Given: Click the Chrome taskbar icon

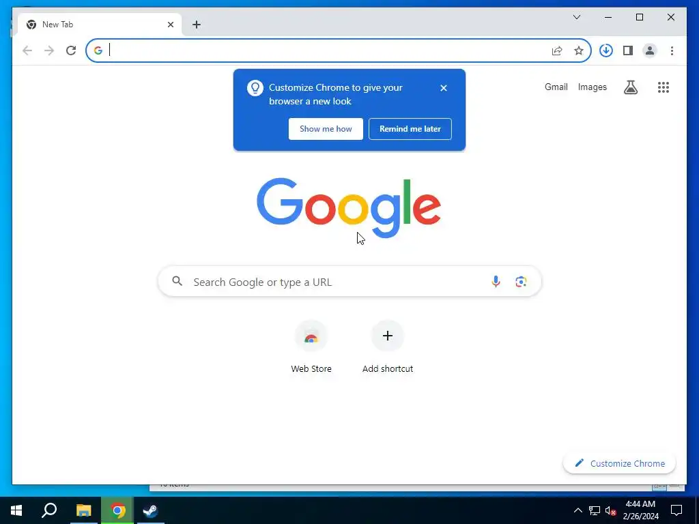Looking at the screenshot, I should point(117,510).
